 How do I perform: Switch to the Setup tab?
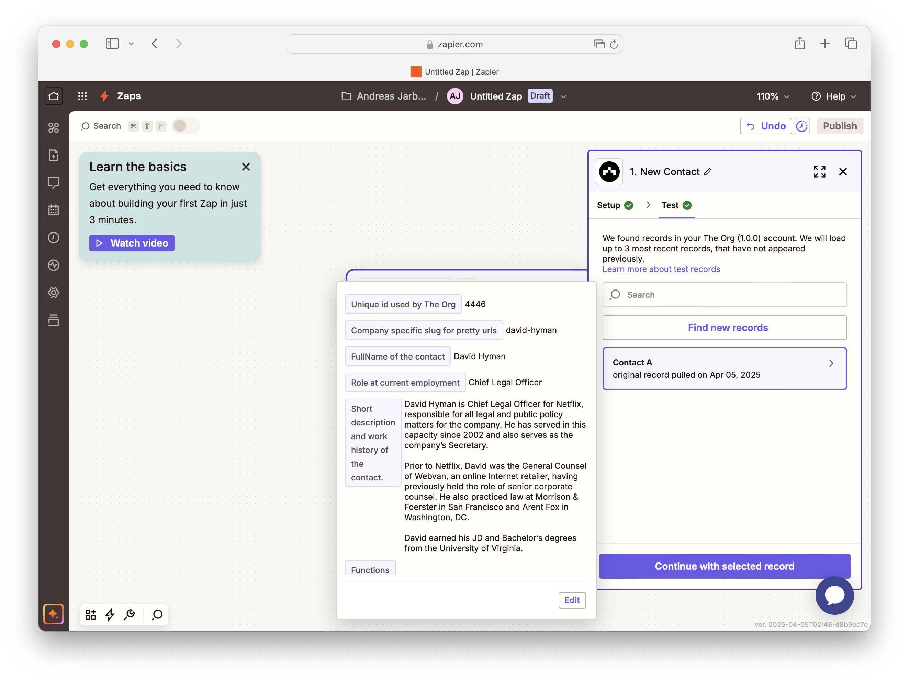[x=615, y=205]
